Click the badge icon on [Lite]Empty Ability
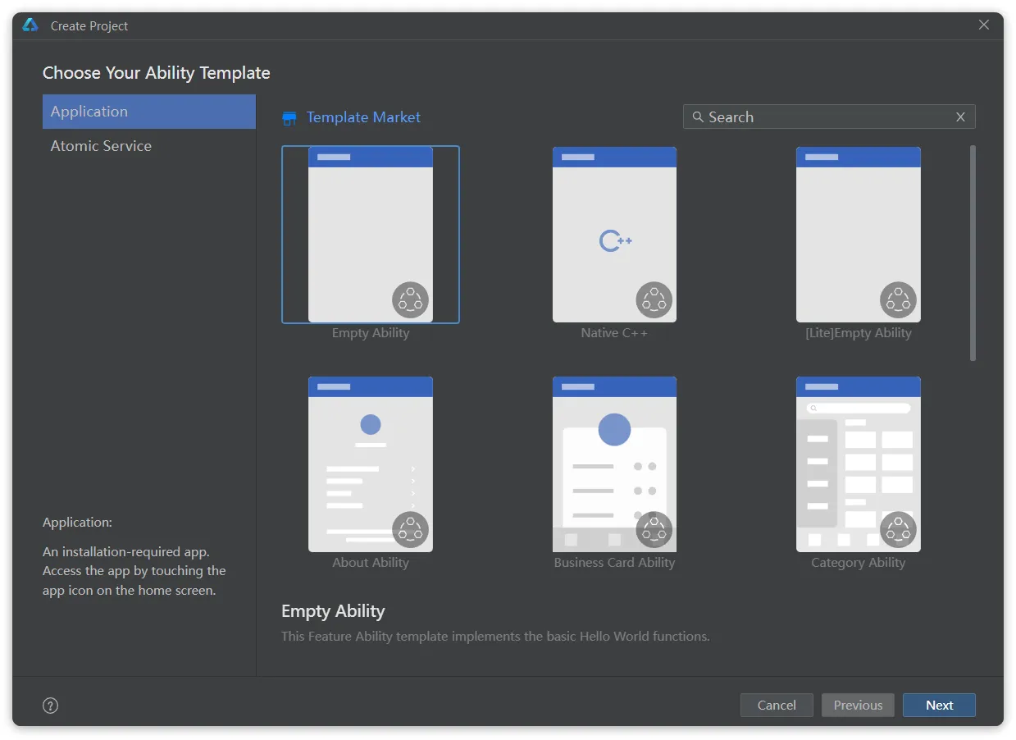Viewport: 1016px width, 740px height. click(x=898, y=300)
